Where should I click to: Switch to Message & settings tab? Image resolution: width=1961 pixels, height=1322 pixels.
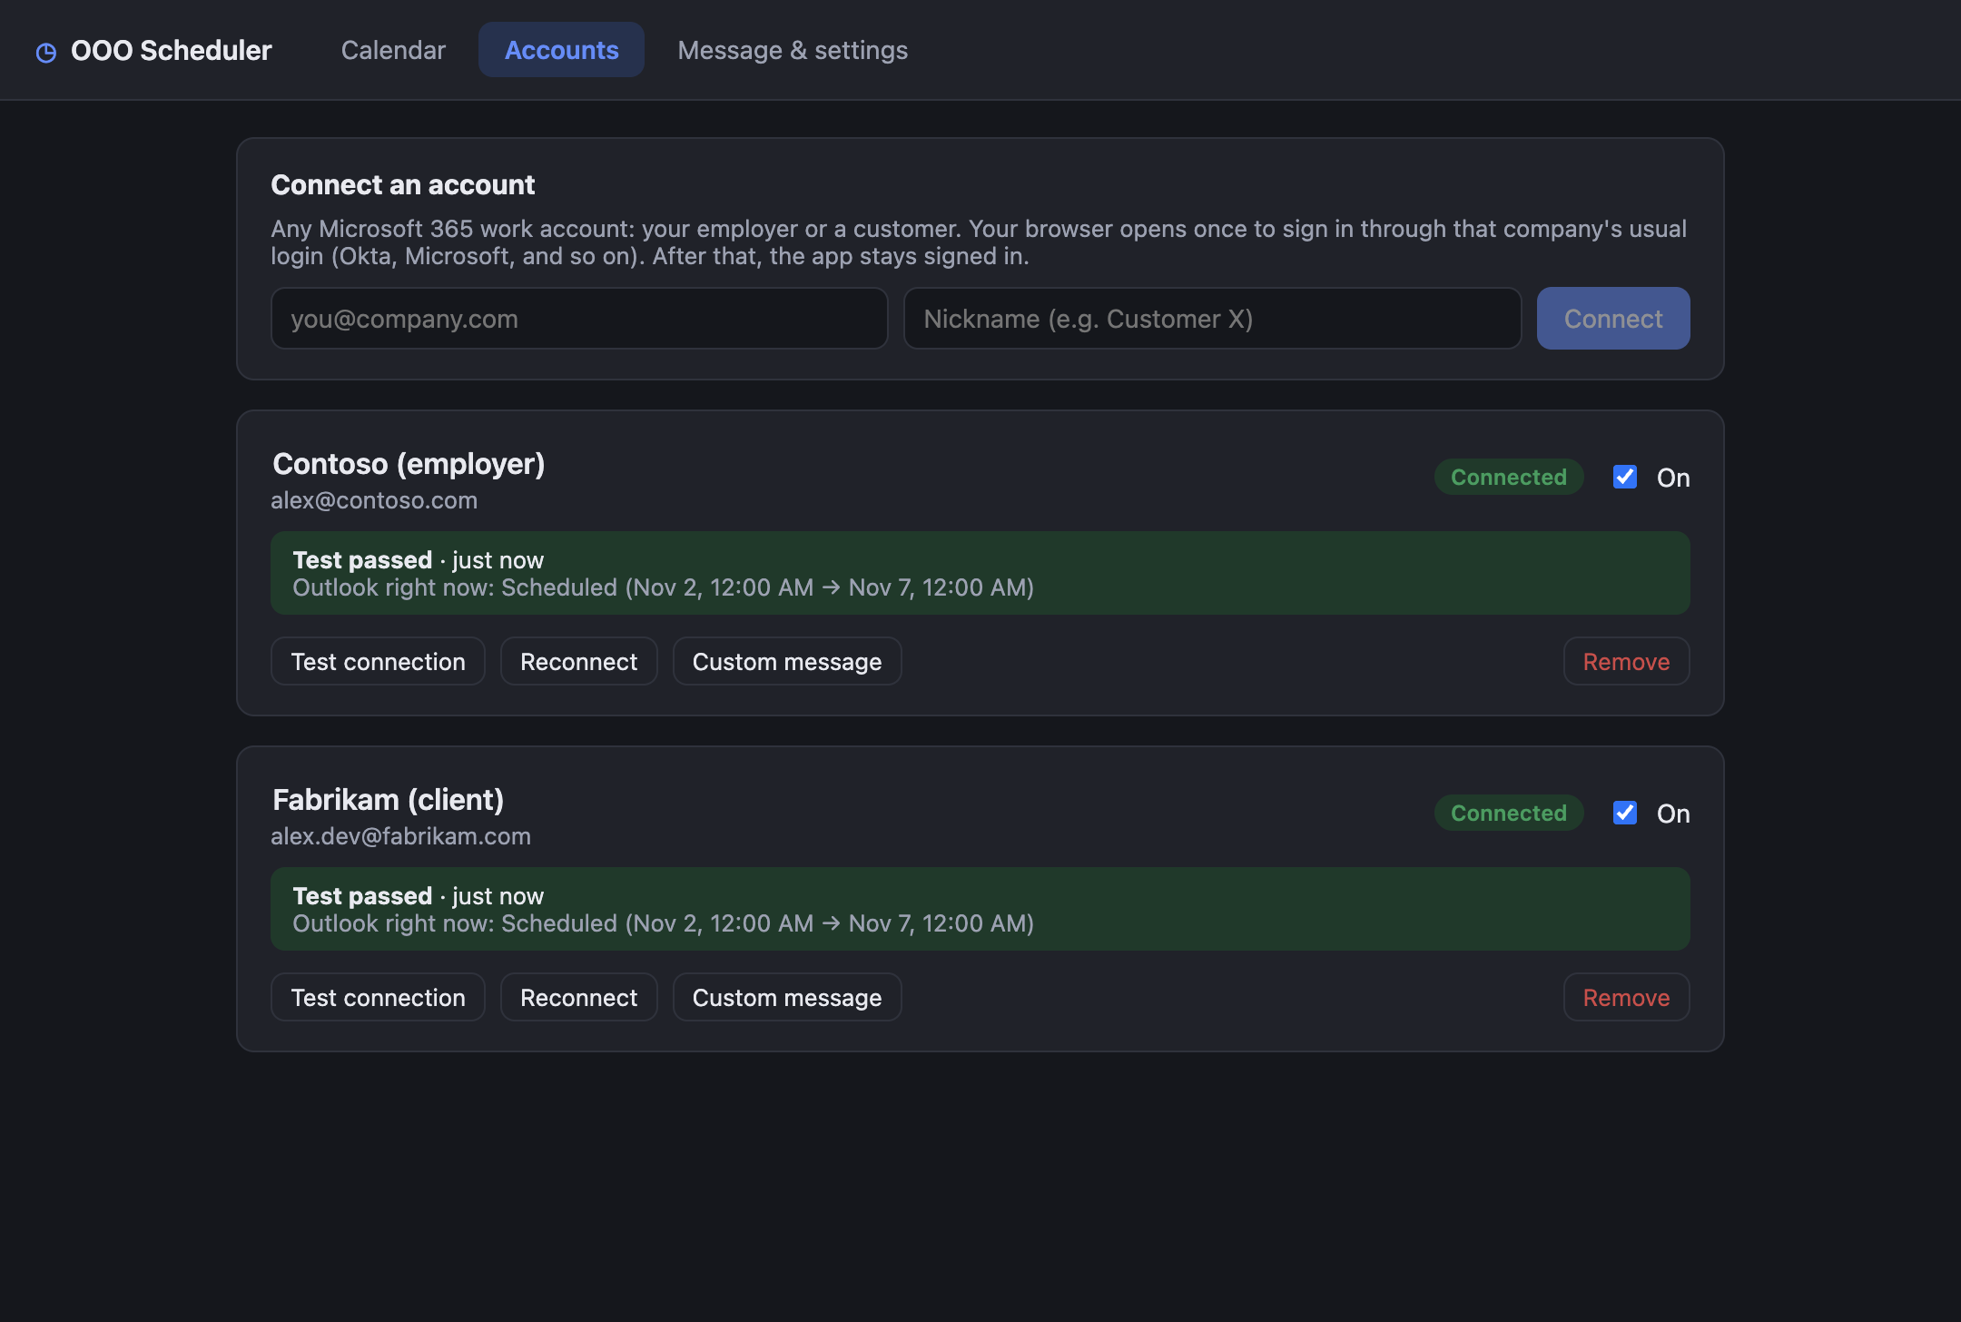tap(793, 50)
